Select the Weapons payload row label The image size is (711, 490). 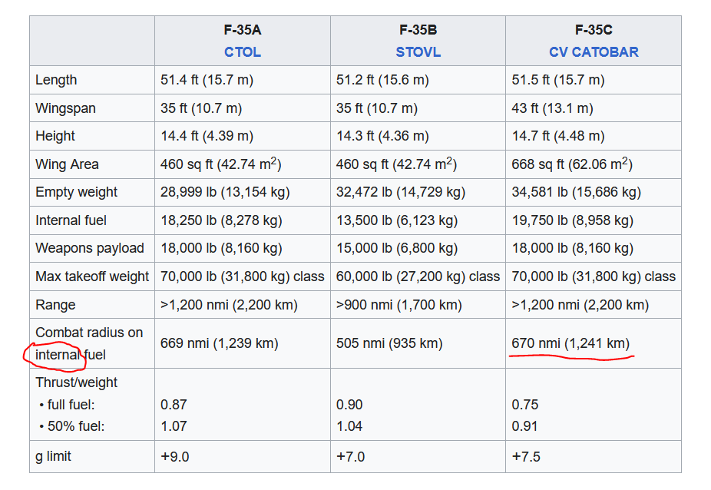click(x=90, y=248)
